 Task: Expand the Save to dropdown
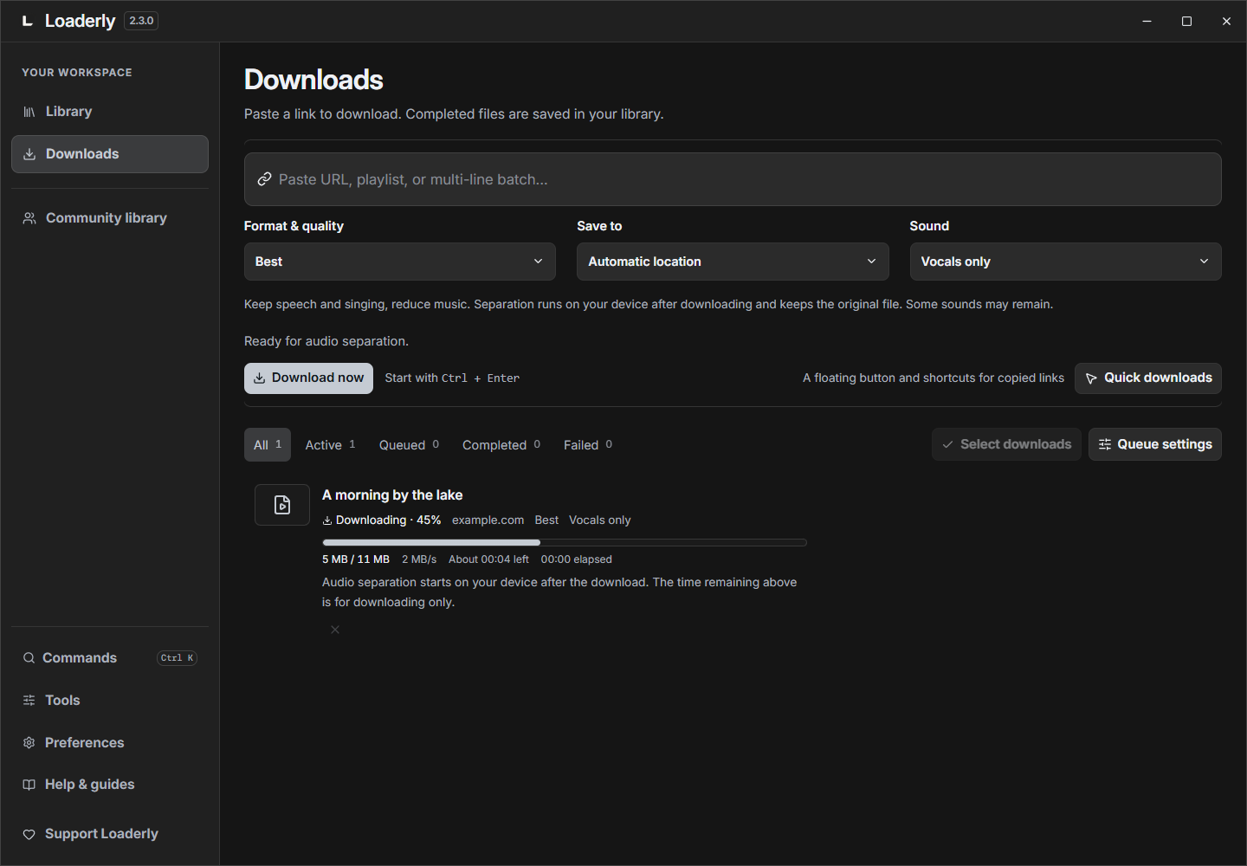point(733,262)
